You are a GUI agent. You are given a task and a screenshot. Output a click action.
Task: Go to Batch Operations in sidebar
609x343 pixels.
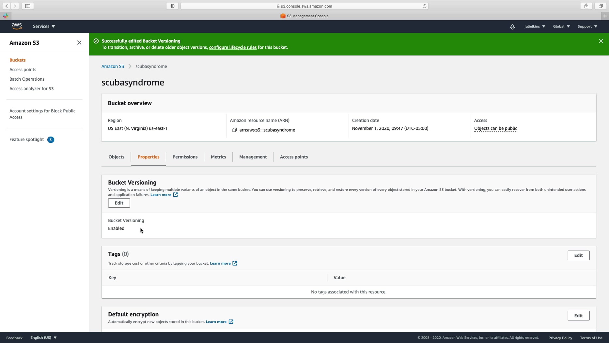coord(27,79)
